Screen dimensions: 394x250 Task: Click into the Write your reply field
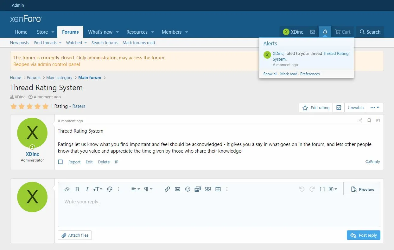click(219, 209)
